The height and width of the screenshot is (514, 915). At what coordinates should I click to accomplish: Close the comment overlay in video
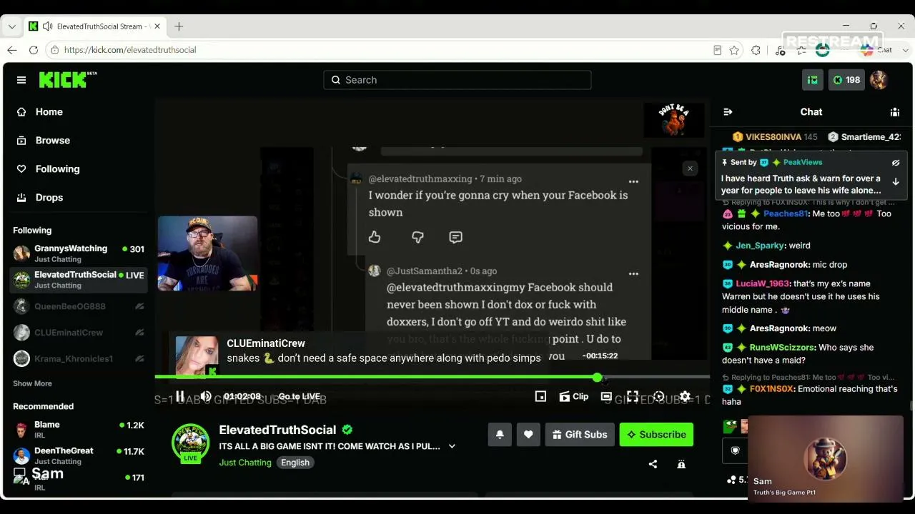tap(690, 168)
